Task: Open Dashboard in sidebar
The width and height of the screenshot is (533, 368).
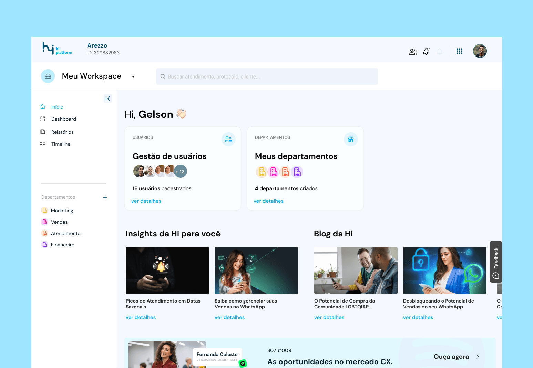Action: point(64,119)
